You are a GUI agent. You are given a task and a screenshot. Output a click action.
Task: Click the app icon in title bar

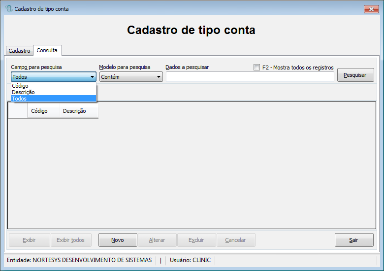pyautogui.click(x=8, y=9)
